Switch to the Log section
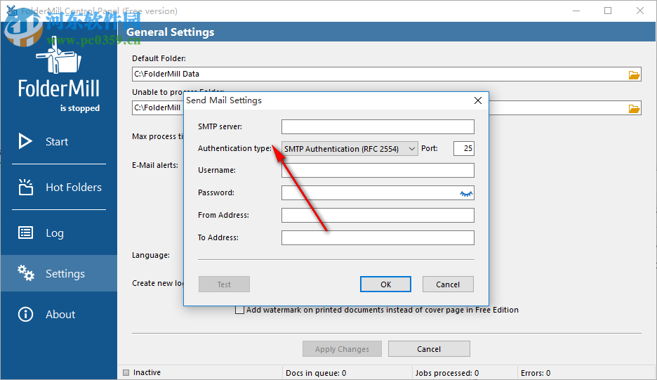Image resolution: width=657 pixels, height=380 pixels. coord(55,233)
